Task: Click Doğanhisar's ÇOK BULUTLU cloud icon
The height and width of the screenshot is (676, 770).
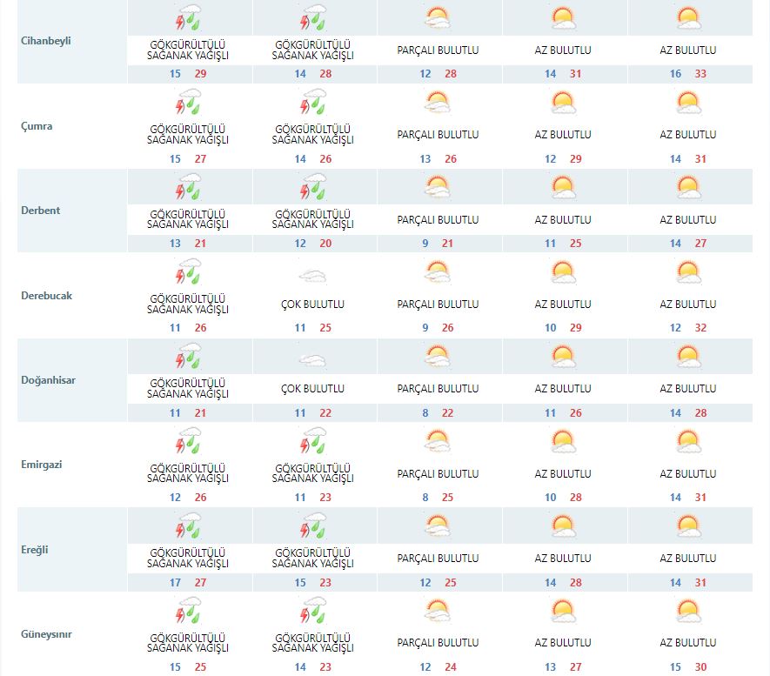Action: tap(313, 359)
